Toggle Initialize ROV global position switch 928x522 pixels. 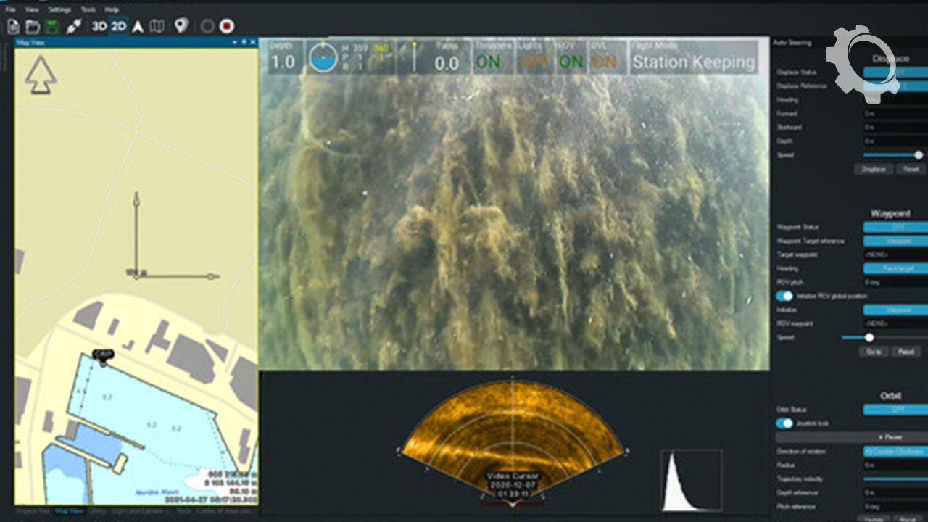(x=784, y=296)
